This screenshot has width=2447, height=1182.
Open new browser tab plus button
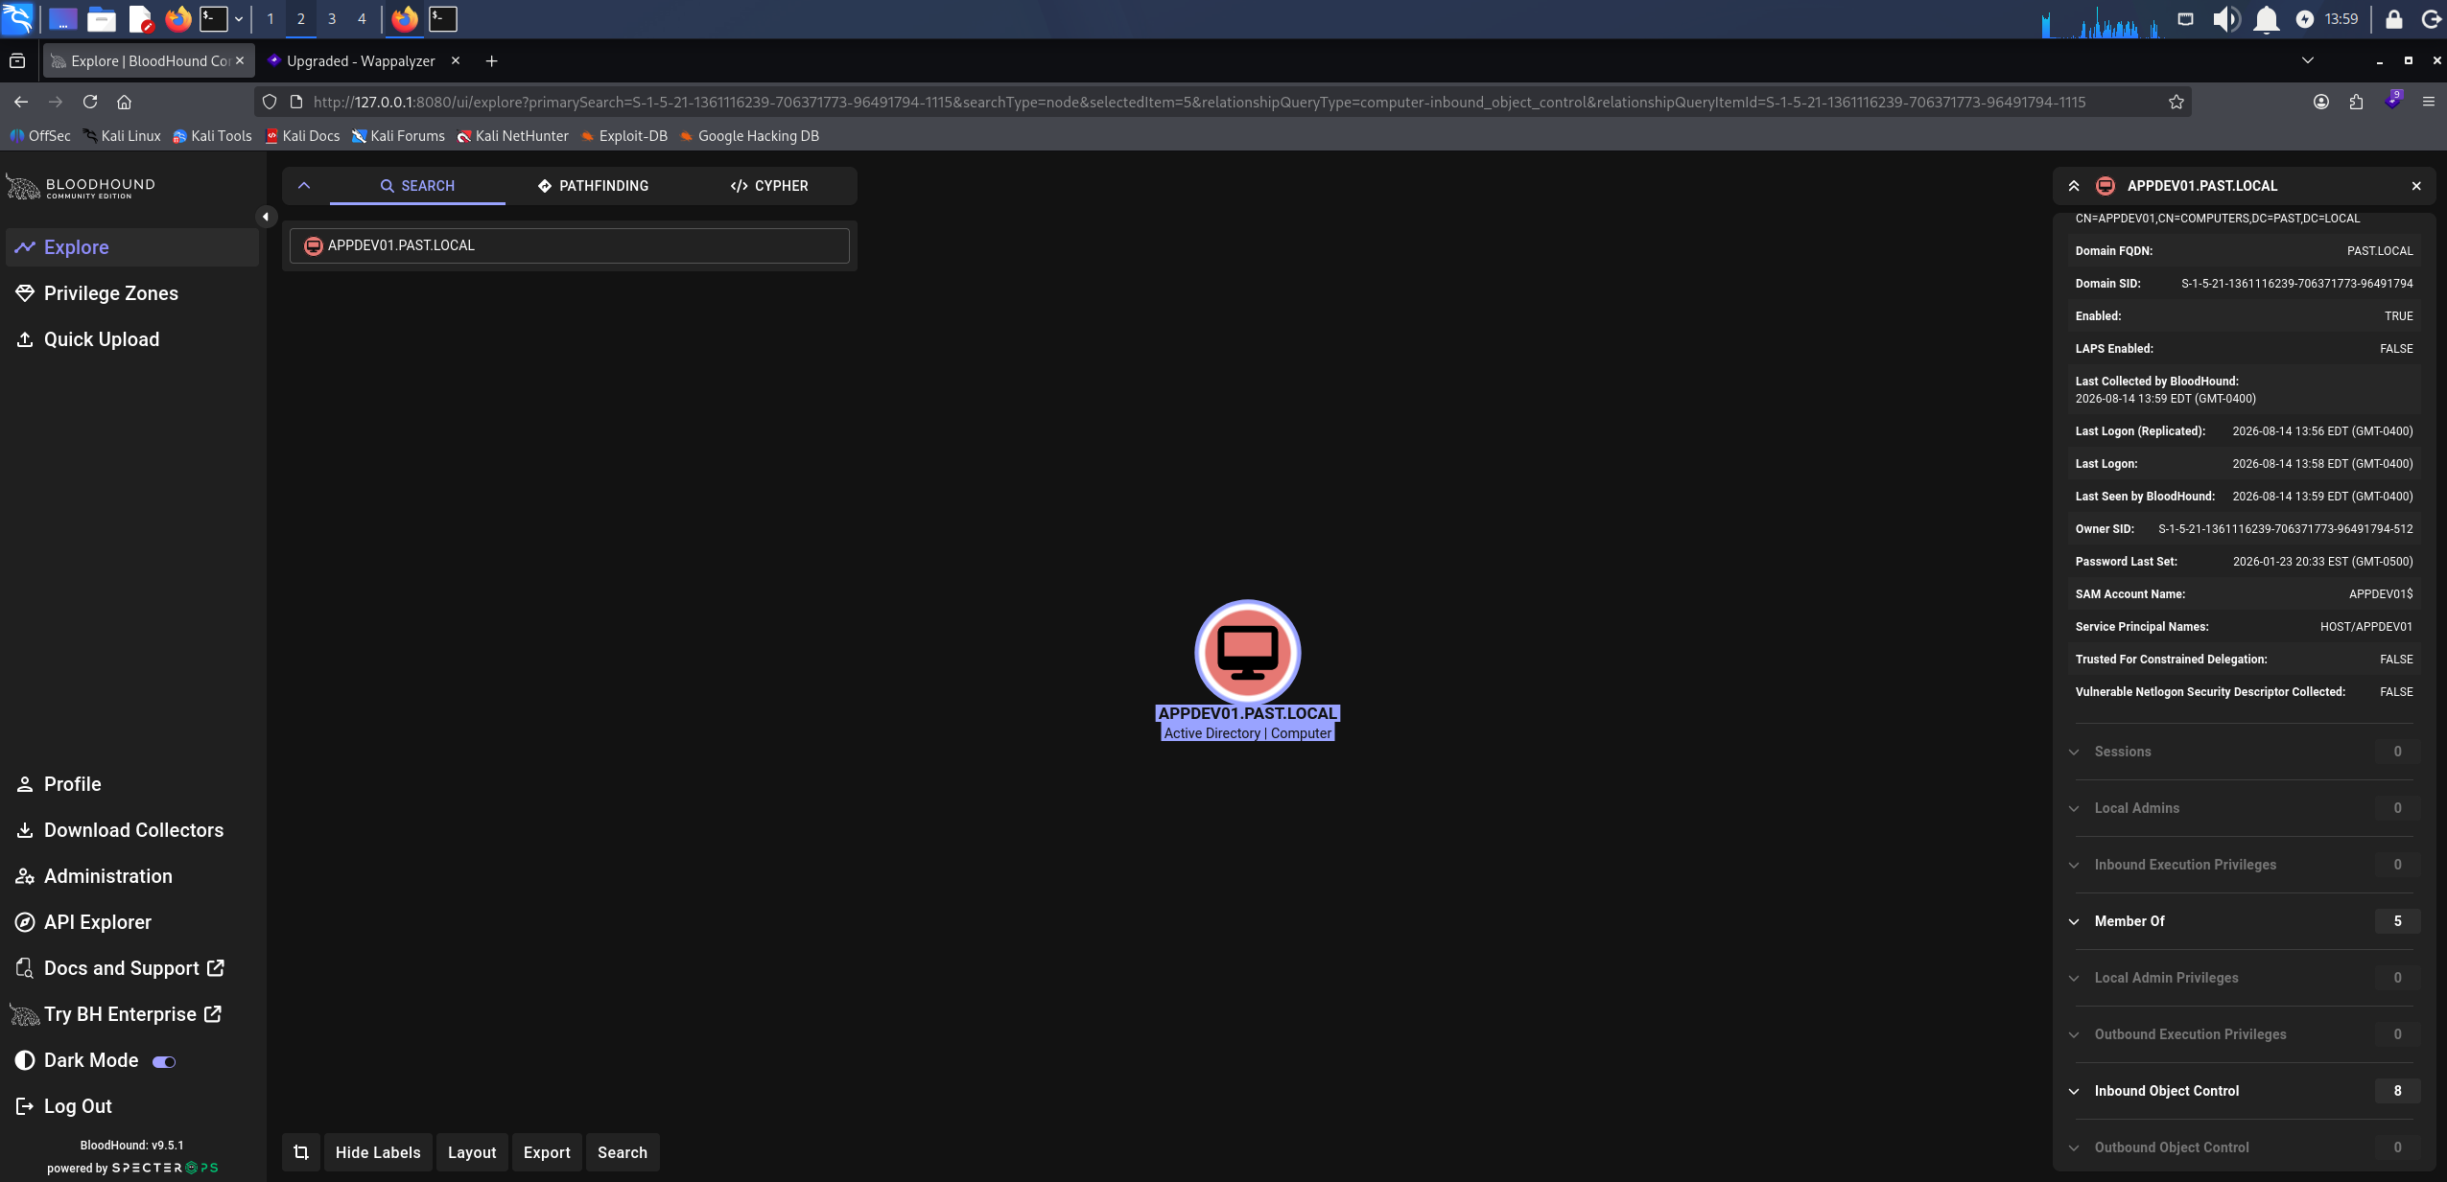(491, 61)
